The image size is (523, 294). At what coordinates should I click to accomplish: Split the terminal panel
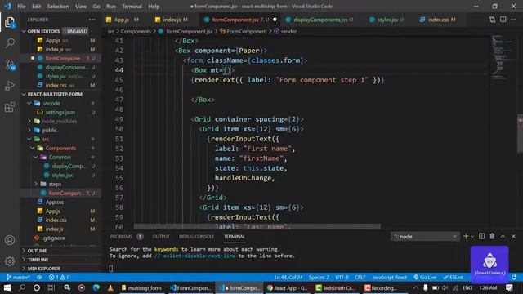pyautogui.click(x=481, y=236)
